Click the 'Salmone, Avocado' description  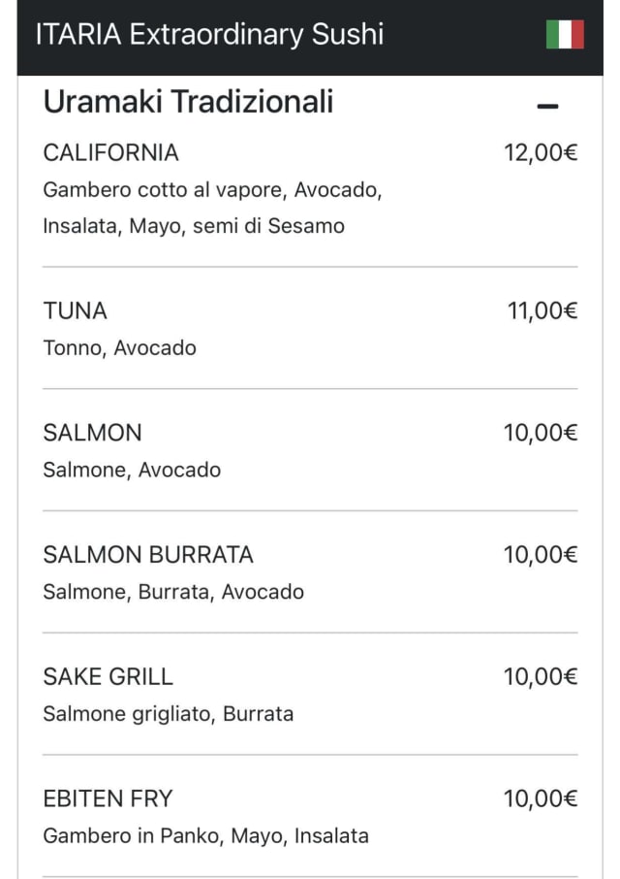[x=133, y=471]
